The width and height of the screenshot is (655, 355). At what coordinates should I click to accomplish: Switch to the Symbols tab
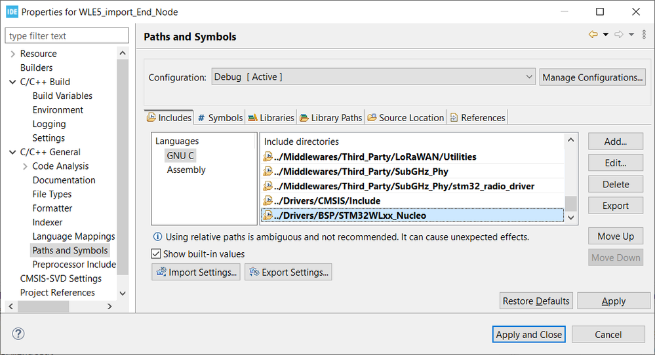[220, 118]
